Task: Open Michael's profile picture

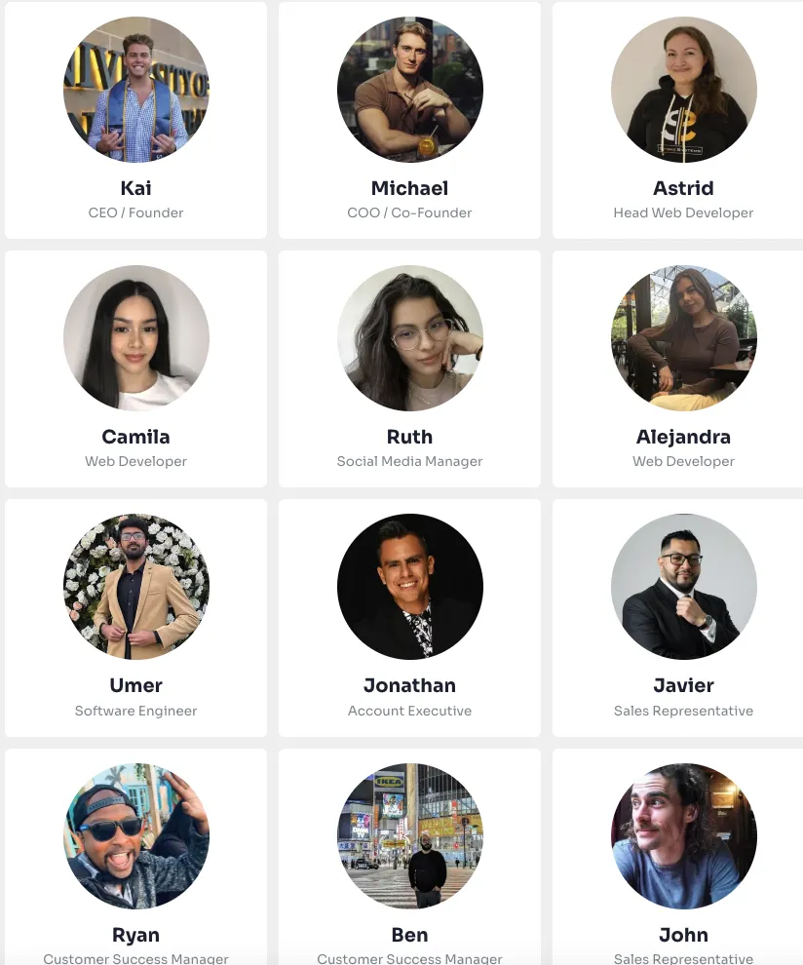Action: coord(410,90)
